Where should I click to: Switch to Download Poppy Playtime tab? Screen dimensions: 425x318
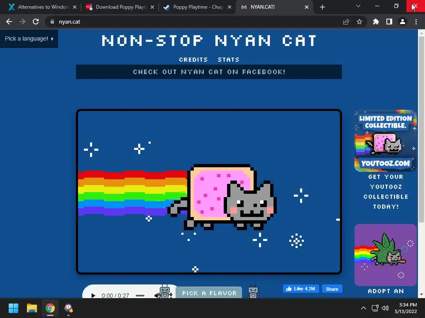[120, 7]
